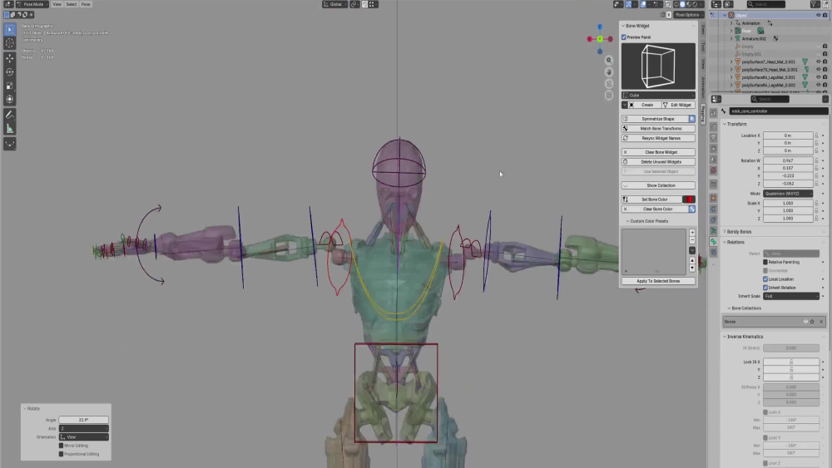The image size is (832, 468).
Task: Select the Measure tool
Action: (x=9, y=129)
